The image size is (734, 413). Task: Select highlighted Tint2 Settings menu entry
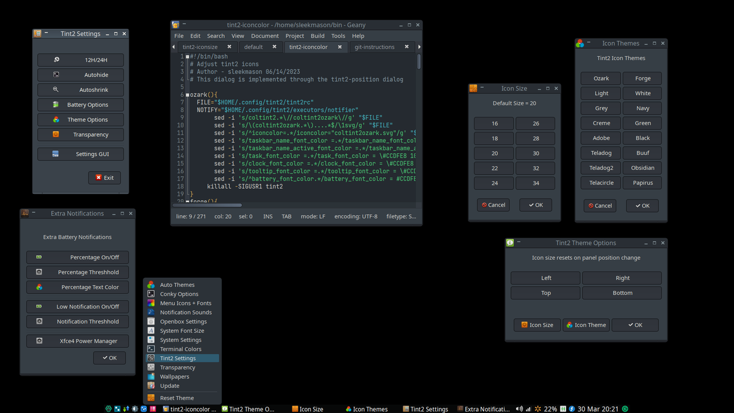tap(181, 358)
